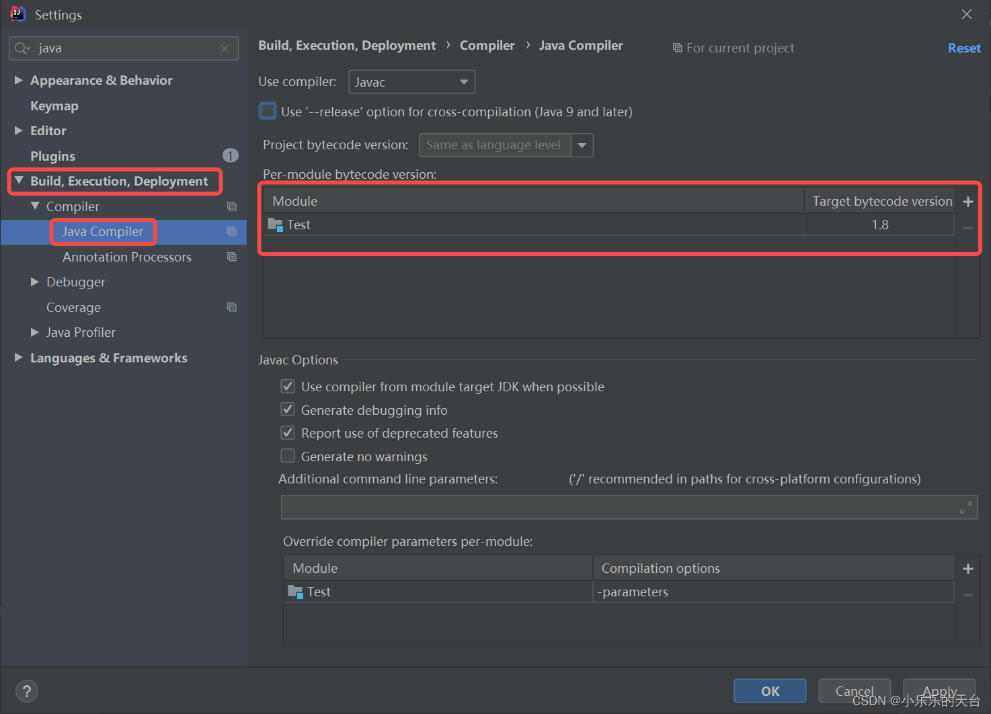The image size is (991, 714).
Task: Open the help question mark button
Action: click(27, 691)
